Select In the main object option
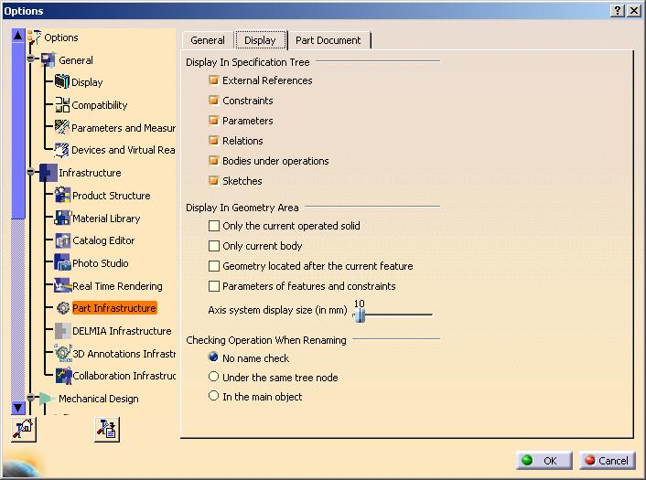646x480 pixels. pyautogui.click(x=213, y=396)
